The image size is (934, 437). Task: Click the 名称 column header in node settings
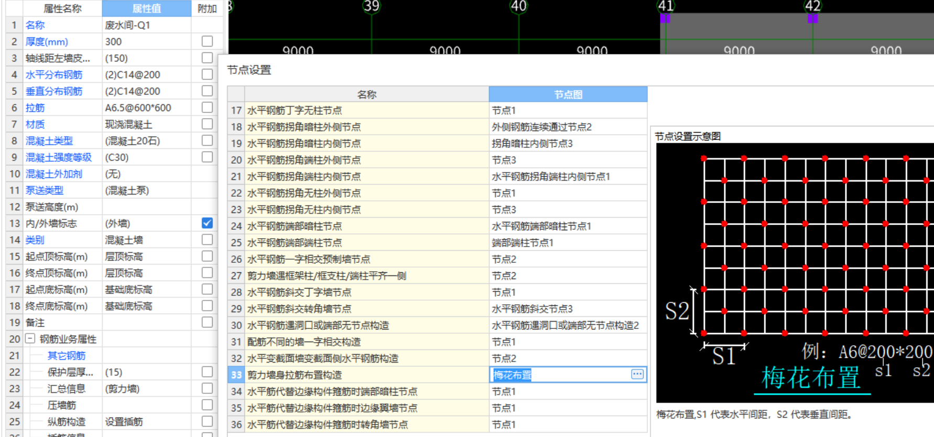coord(366,94)
